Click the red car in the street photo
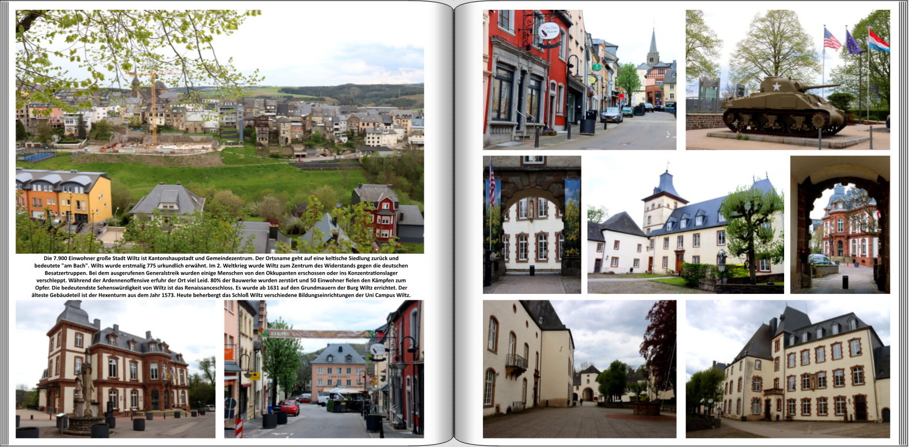The image size is (909, 447). click(290, 408)
